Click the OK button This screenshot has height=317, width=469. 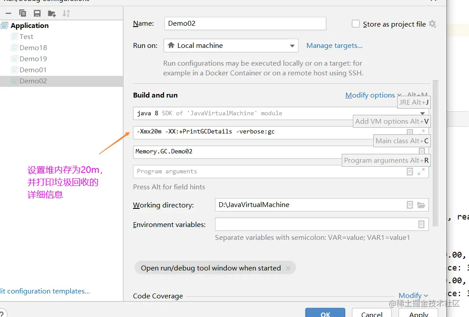click(x=325, y=313)
